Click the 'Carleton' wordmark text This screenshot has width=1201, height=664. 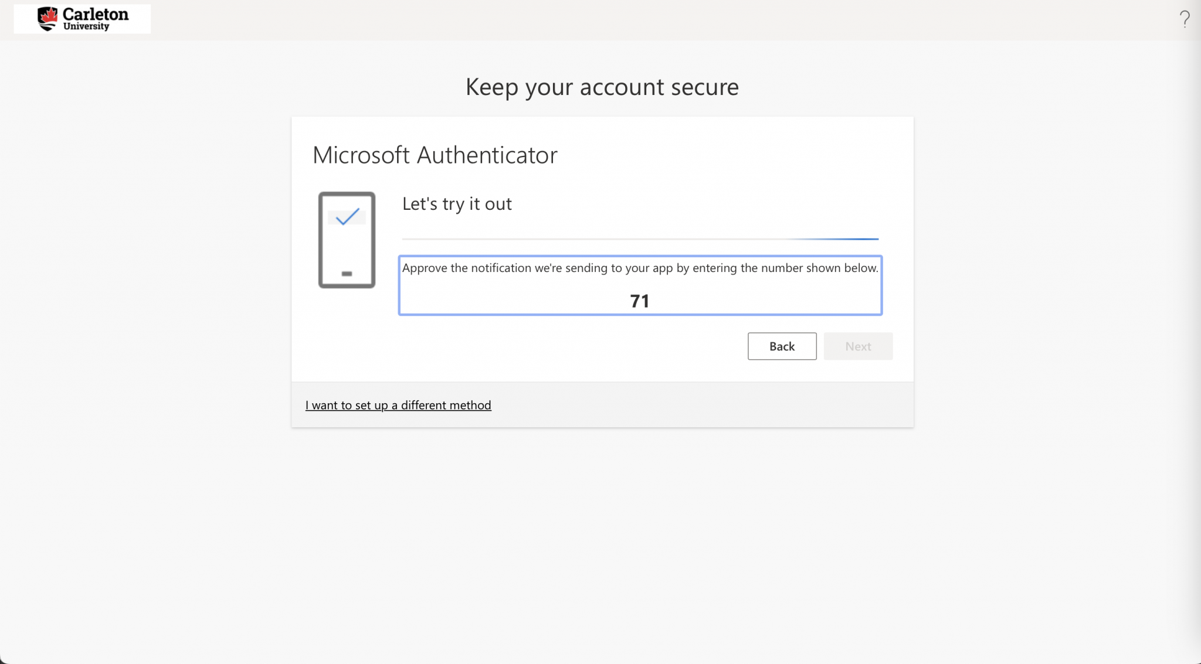(96, 14)
